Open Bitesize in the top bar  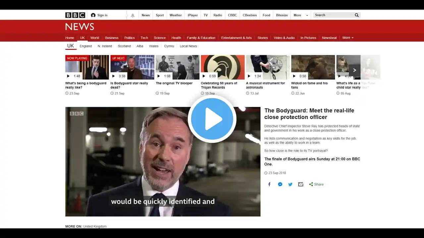point(282,15)
